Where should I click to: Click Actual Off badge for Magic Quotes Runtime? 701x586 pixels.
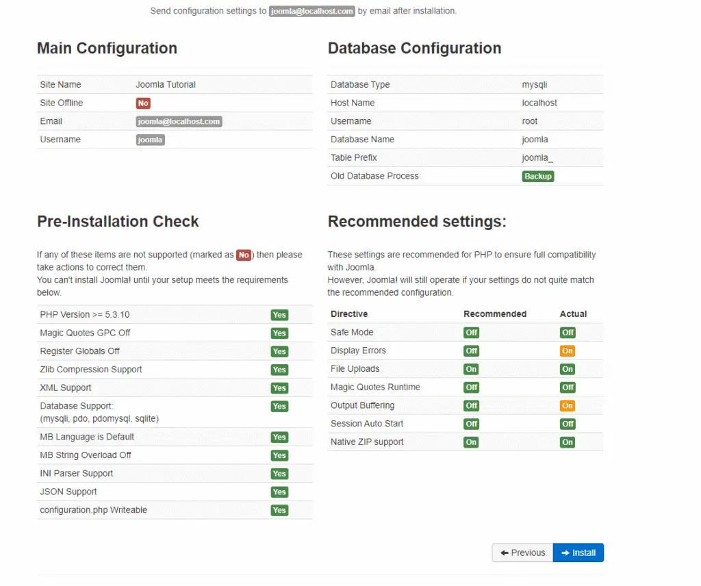coord(568,387)
